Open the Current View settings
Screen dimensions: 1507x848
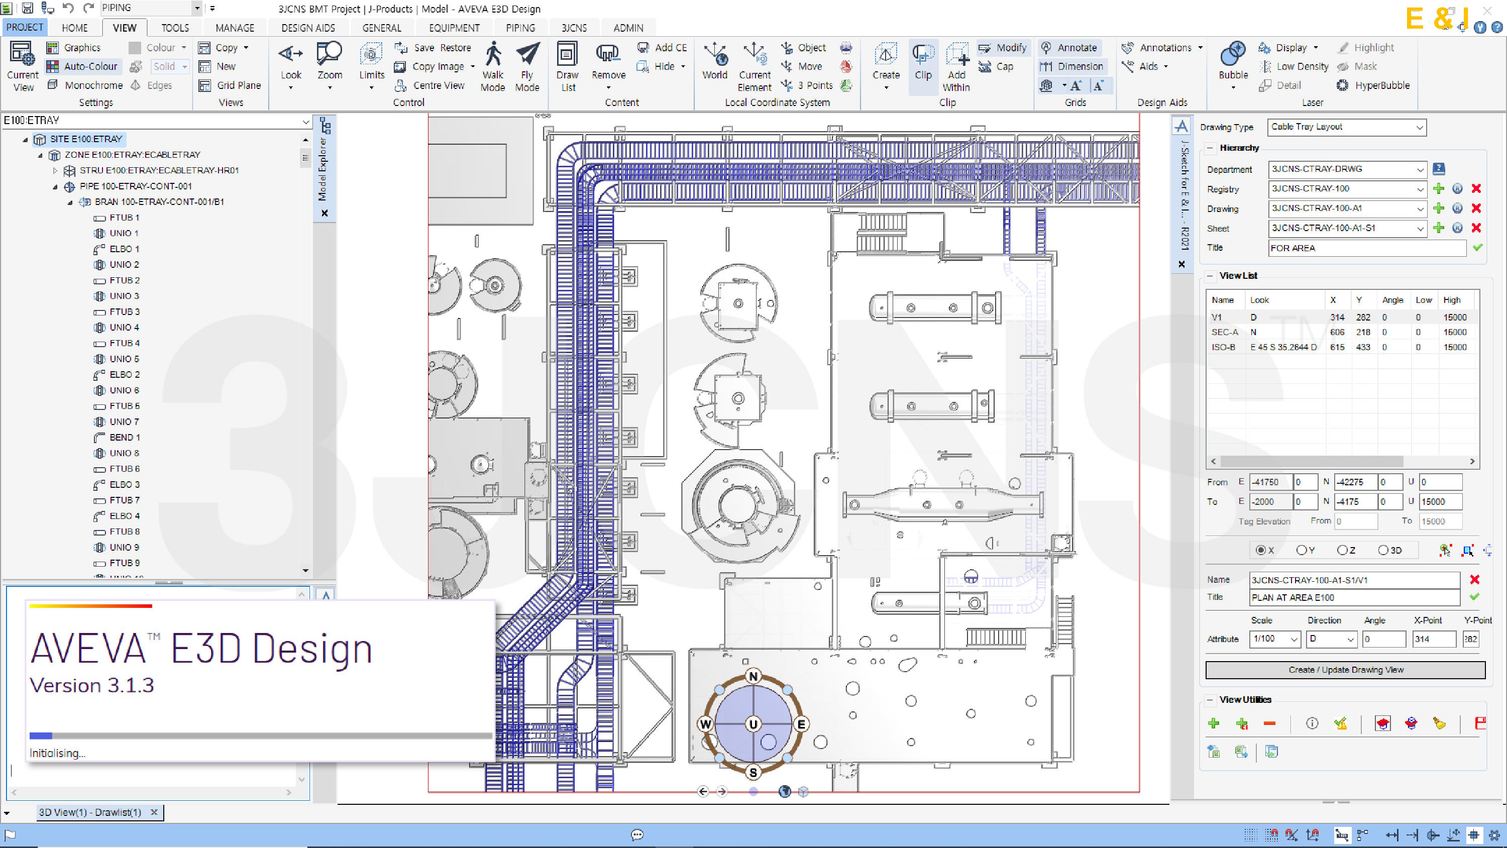point(22,66)
